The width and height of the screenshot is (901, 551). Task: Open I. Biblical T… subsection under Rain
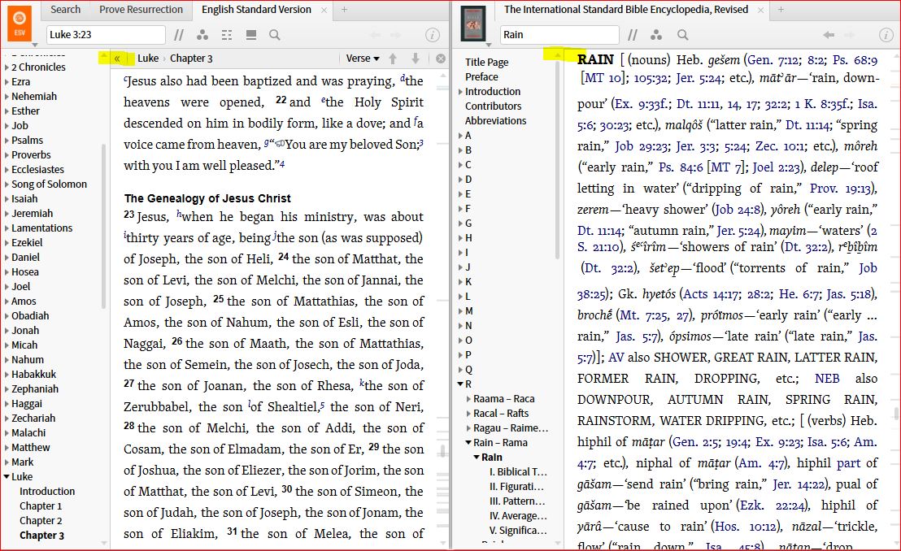pyautogui.click(x=518, y=472)
